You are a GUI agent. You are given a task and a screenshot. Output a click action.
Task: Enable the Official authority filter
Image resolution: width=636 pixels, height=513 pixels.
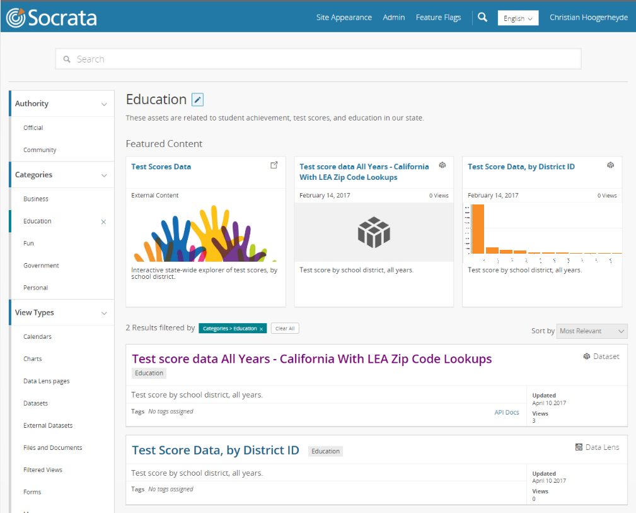point(33,127)
